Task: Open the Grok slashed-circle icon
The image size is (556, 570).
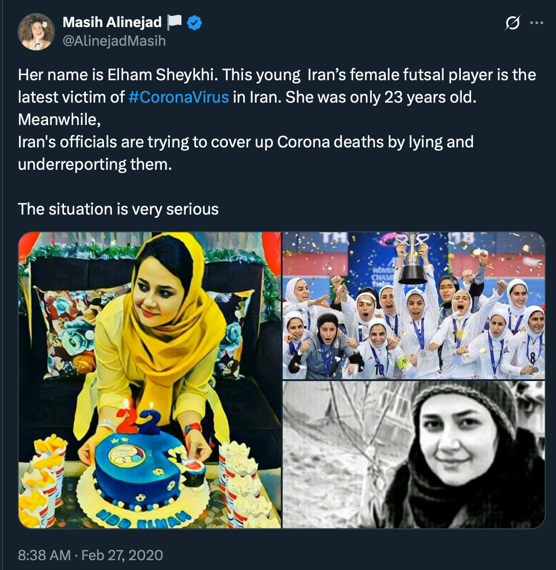Action: click(x=512, y=22)
